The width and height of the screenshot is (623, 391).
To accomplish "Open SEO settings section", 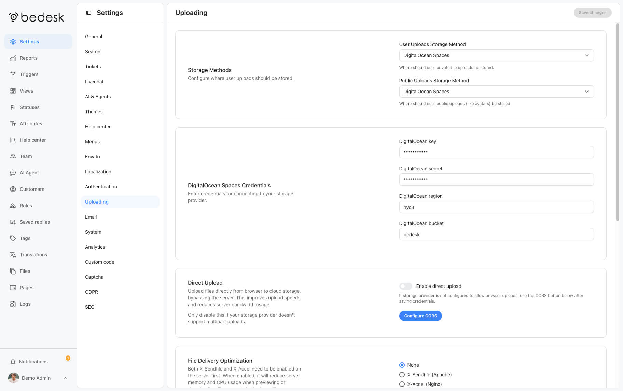I will 120,307.
